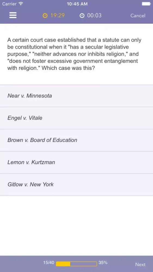Cancel the current quiz
This screenshot has height=272, width=153.
(138, 16)
